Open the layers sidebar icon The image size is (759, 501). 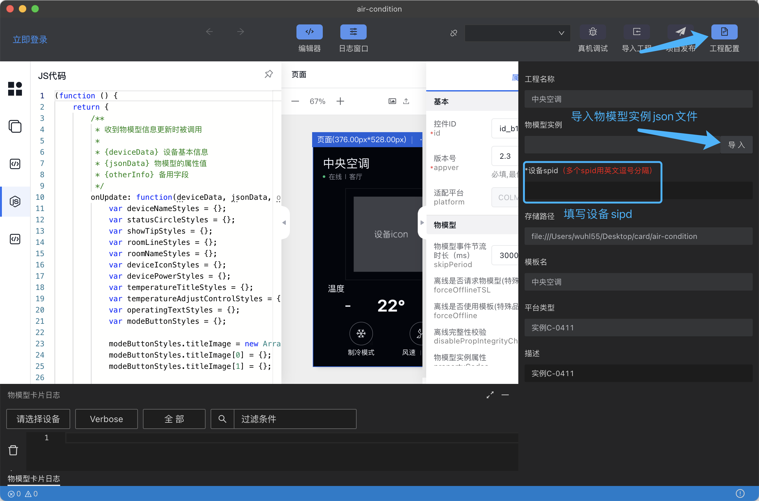[x=15, y=126]
